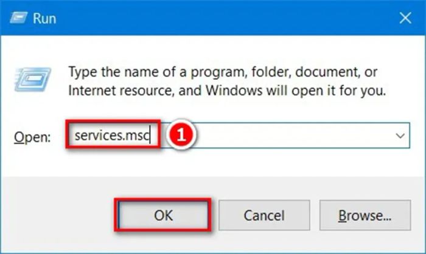Click the empty middle of the title bar
Screen dimensions: 426x254
tap(213, 19)
